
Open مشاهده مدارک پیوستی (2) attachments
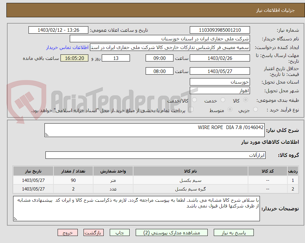tap(172, 232)
